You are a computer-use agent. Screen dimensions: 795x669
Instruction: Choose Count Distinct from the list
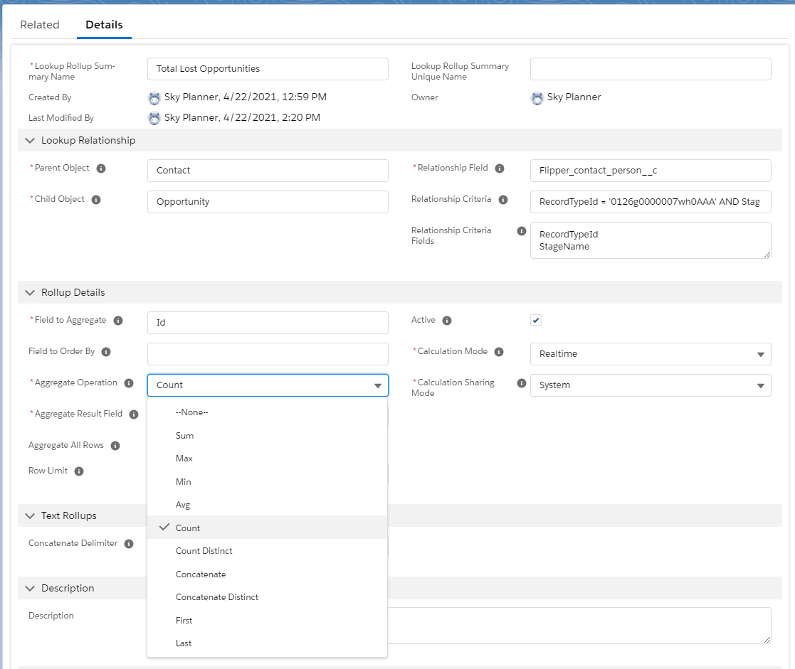[x=267, y=551]
